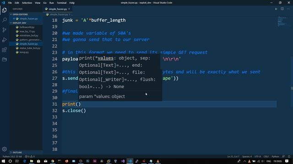Expand the OUTLINE section
293x164 pixels.
click(x=17, y=152)
